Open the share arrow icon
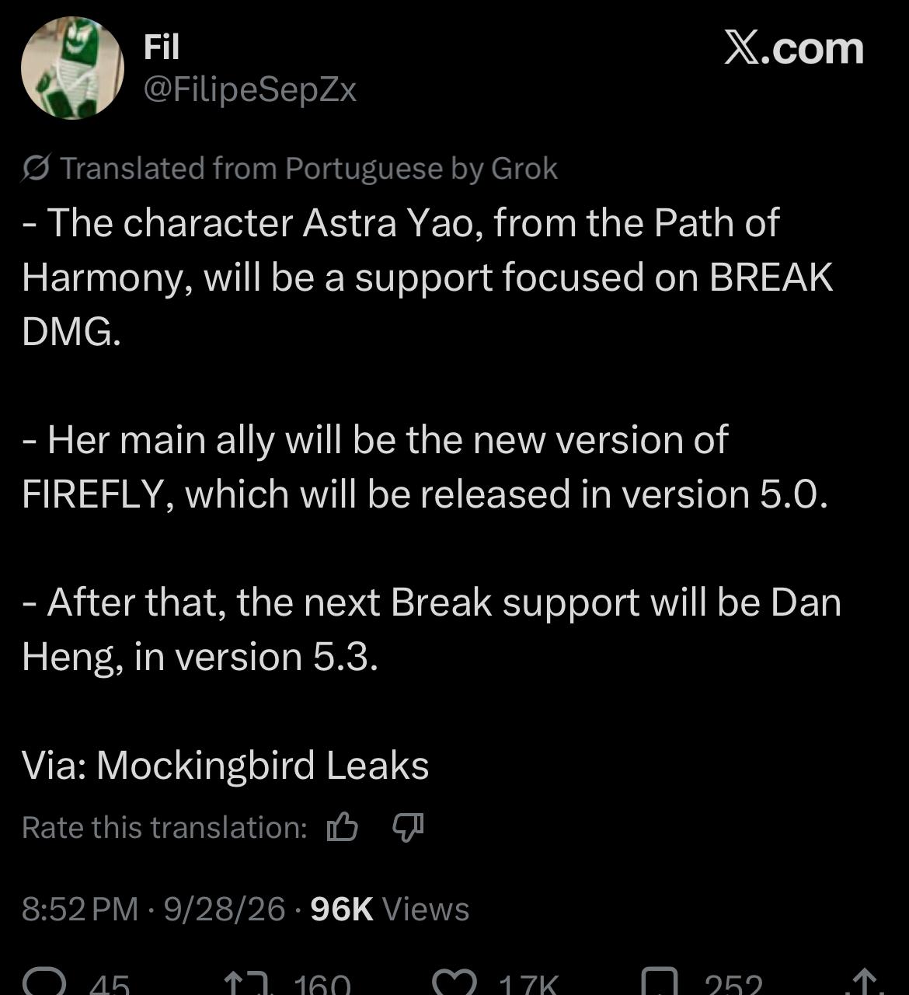 point(865,983)
